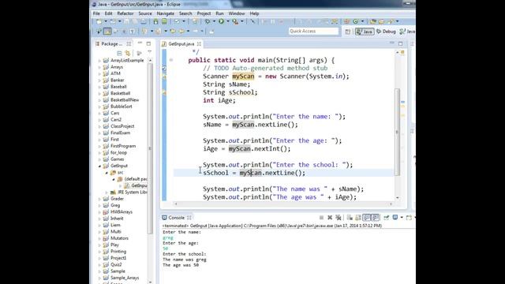Image resolution: width=505 pixels, height=284 pixels.
Task: Click Collapse All in Package Explorer
Action: [x=119, y=53]
